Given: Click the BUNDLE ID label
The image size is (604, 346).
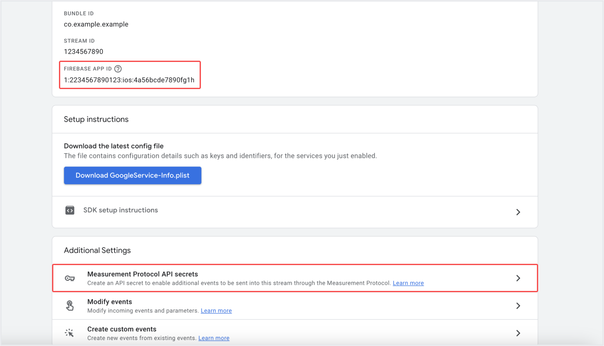Looking at the screenshot, I should coord(79,14).
